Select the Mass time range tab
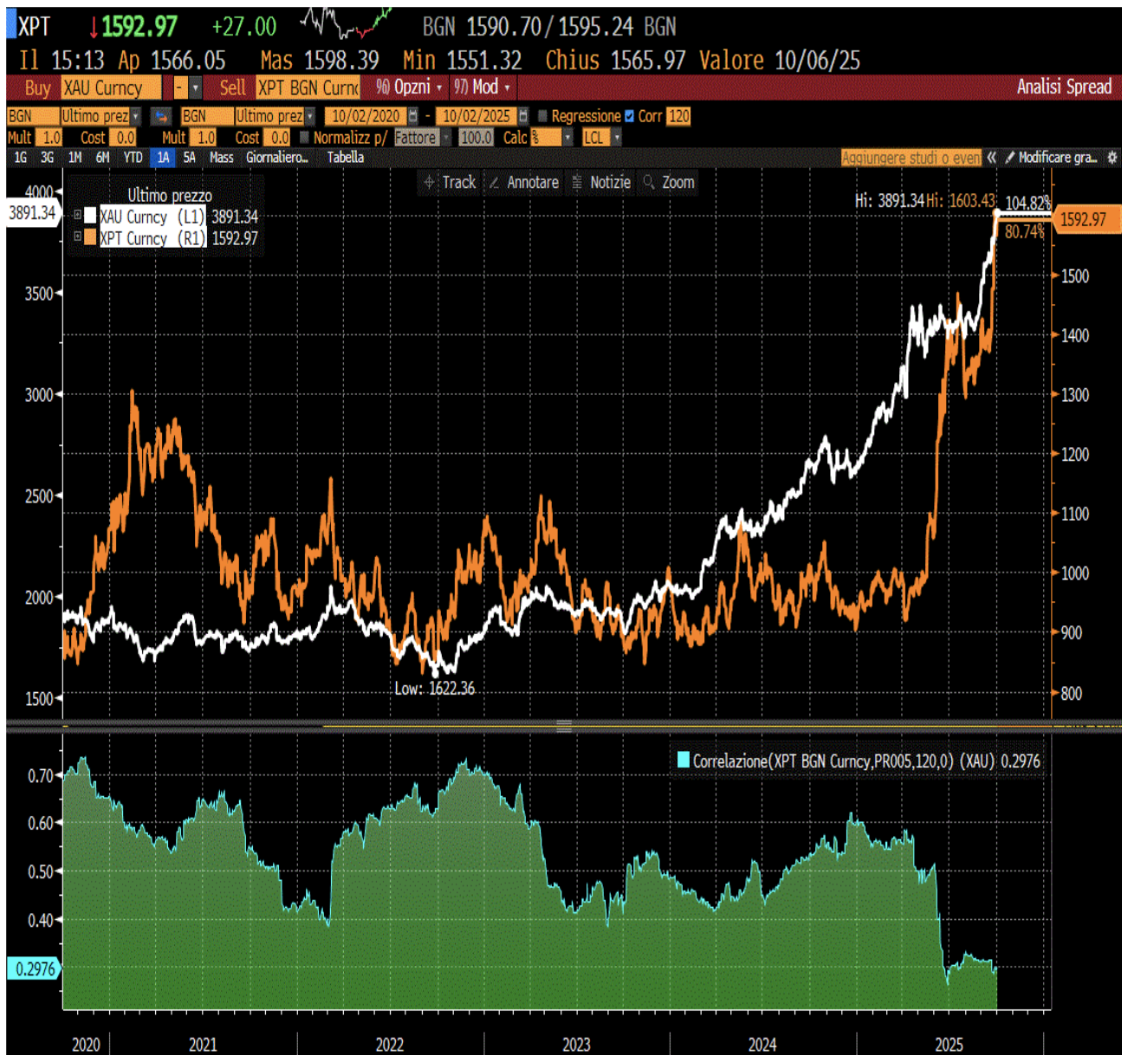This screenshot has height=1062, width=1128. pyautogui.click(x=221, y=158)
